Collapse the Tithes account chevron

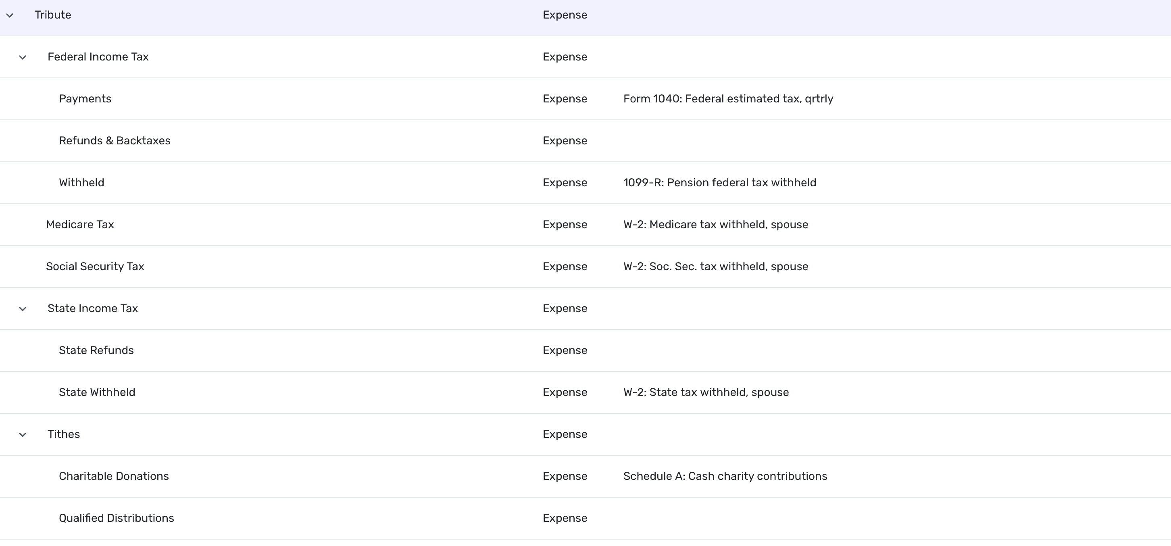(x=23, y=435)
